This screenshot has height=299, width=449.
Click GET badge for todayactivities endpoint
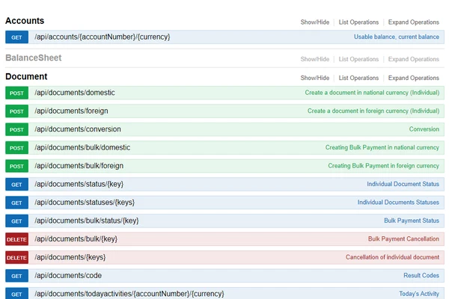(16, 293)
